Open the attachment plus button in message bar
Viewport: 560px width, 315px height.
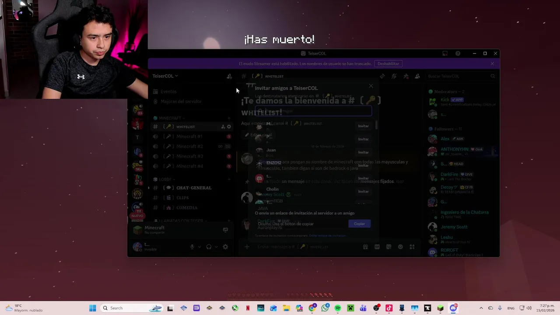coord(247,247)
